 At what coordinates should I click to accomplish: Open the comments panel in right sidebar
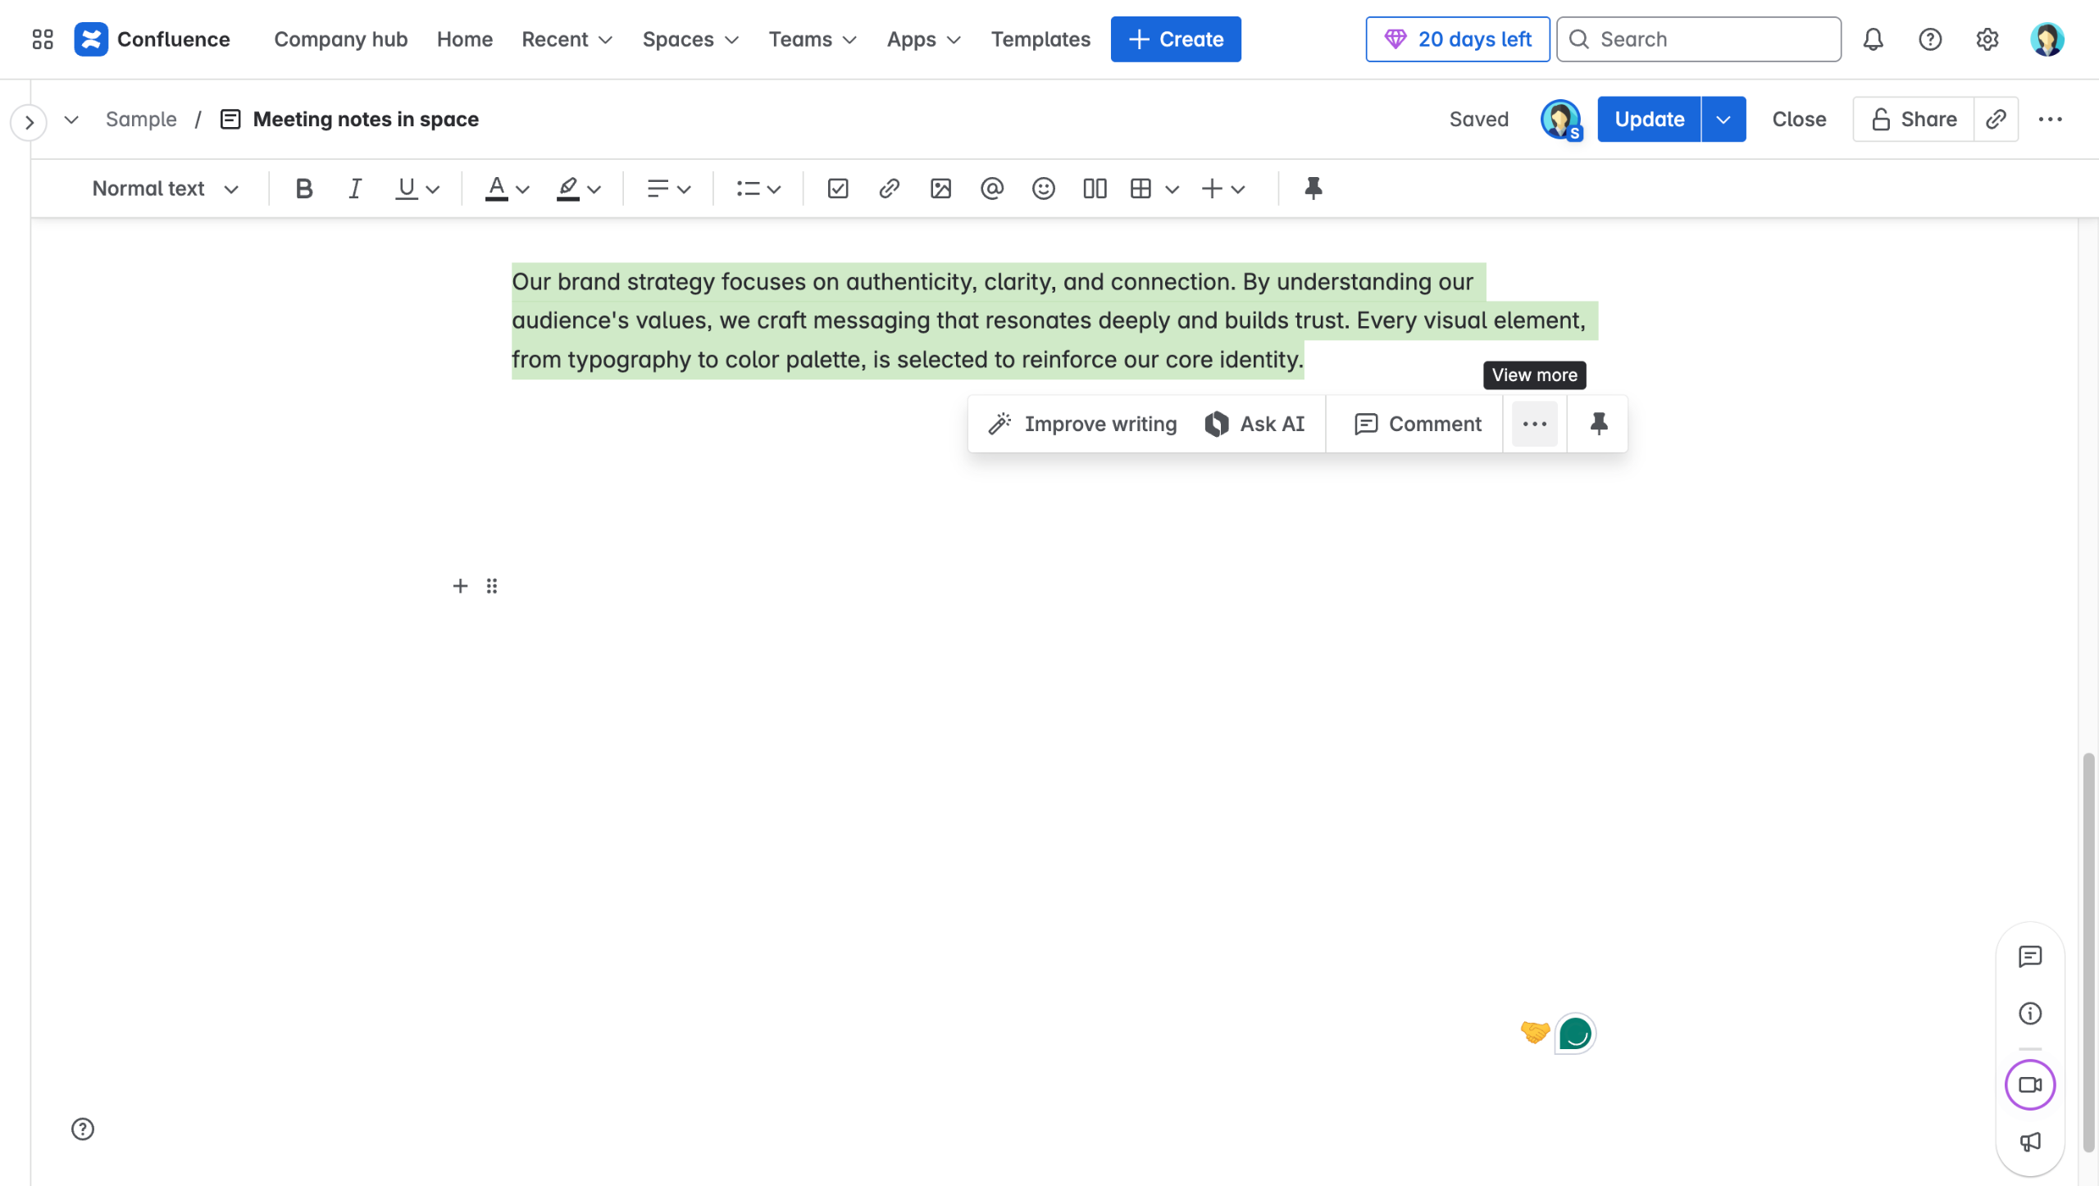pyautogui.click(x=2029, y=957)
